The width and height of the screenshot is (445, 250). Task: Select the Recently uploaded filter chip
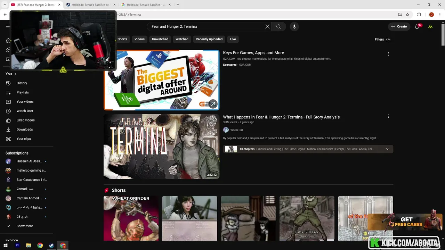[x=209, y=39]
